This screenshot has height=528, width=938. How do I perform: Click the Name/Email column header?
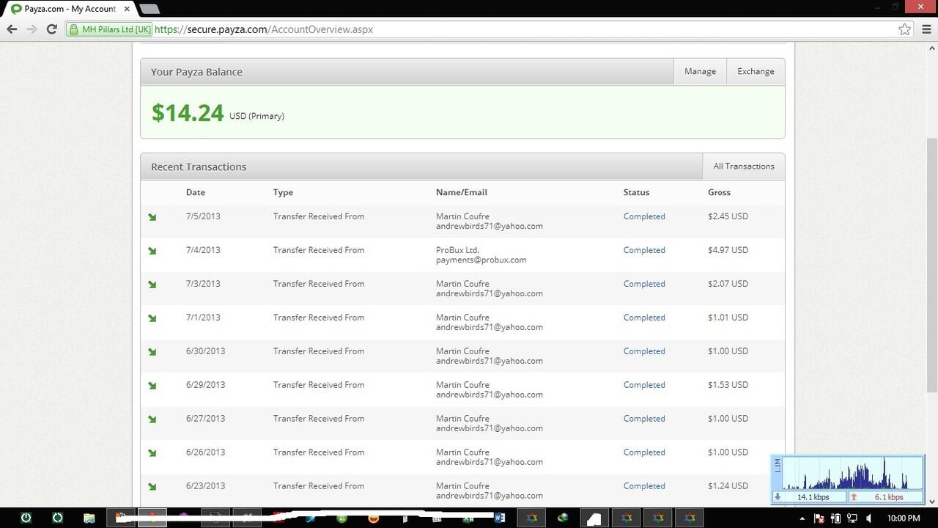coord(462,192)
